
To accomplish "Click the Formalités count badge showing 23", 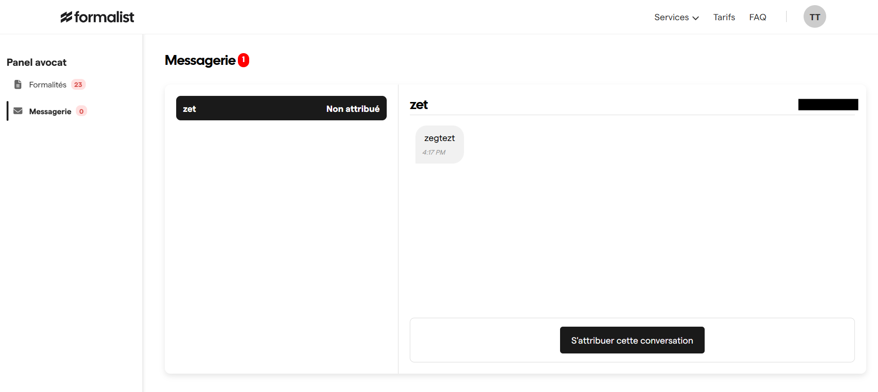I will (x=78, y=85).
